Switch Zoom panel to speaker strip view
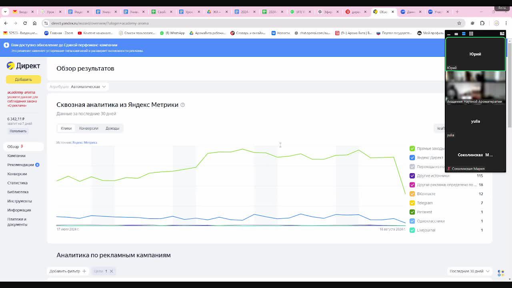 (x=464, y=34)
